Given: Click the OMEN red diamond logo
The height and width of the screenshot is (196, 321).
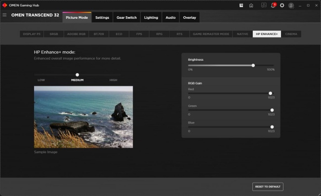Looking at the screenshot, I should click(4, 5).
